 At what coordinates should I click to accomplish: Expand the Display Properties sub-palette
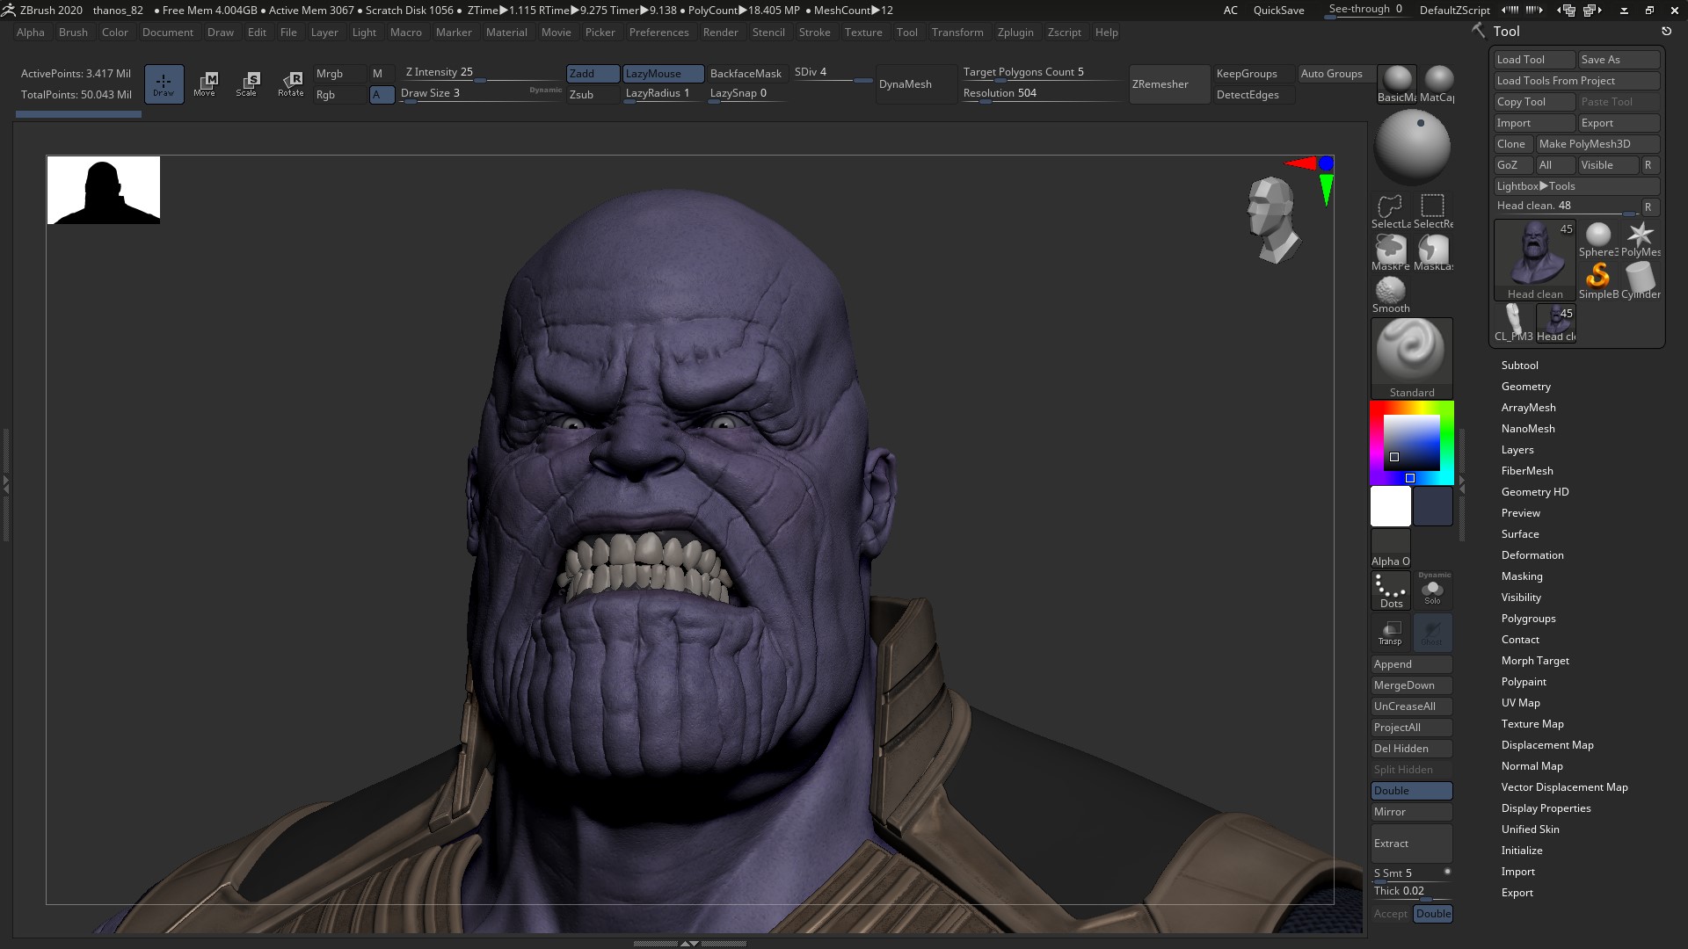1546,808
